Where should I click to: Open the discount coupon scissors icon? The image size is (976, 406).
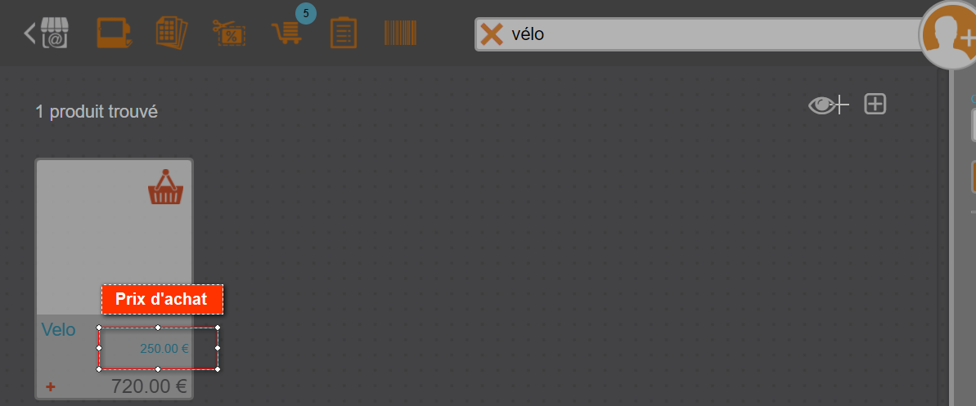click(228, 33)
